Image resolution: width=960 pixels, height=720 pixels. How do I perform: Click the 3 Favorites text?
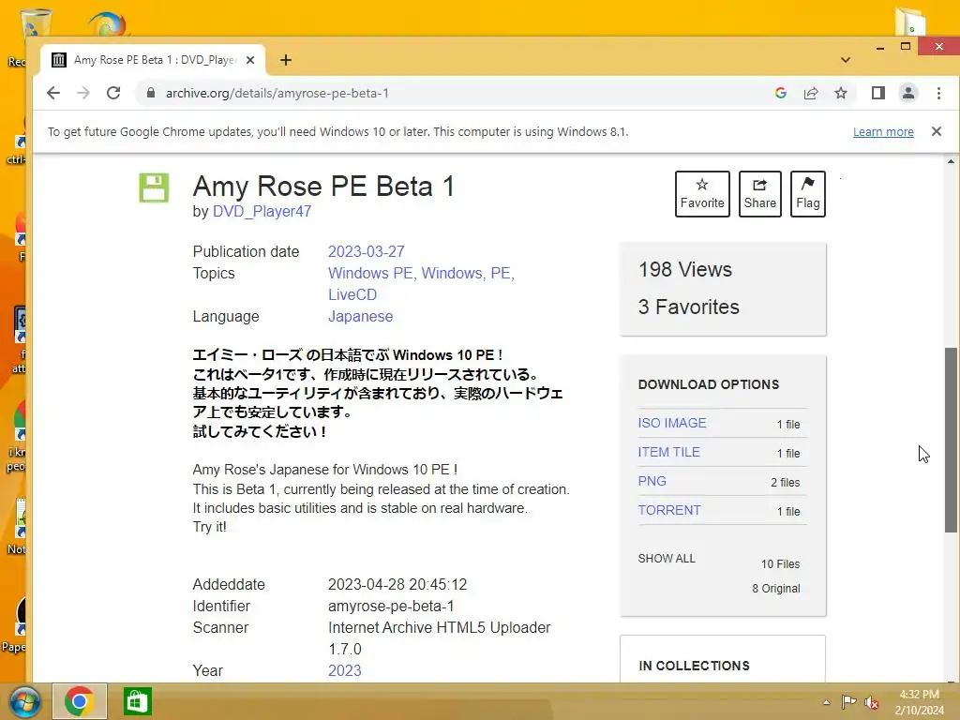click(688, 307)
